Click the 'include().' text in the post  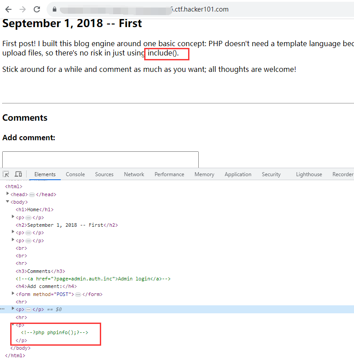[x=163, y=53]
